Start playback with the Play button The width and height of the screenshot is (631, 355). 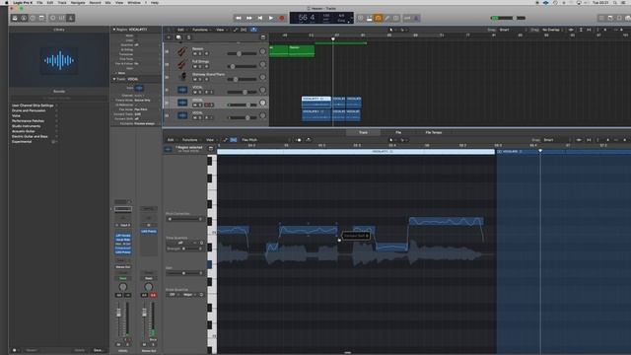pos(271,18)
